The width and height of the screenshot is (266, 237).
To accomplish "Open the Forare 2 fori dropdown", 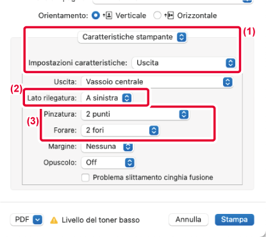I will tap(120, 131).
